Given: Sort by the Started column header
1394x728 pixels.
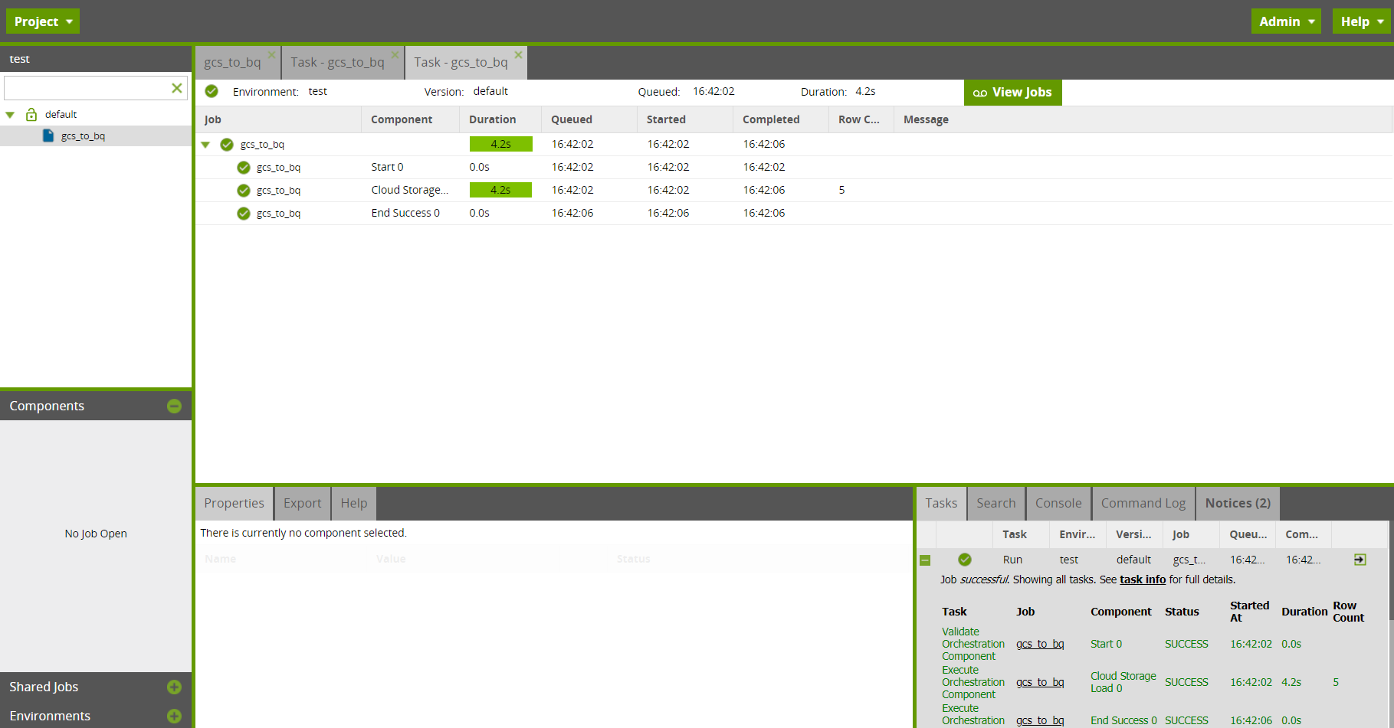Looking at the screenshot, I should (x=685, y=119).
